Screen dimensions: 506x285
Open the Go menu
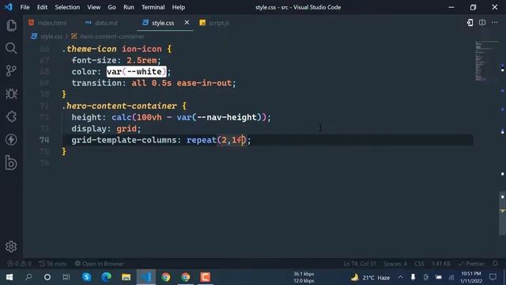pos(111,7)
